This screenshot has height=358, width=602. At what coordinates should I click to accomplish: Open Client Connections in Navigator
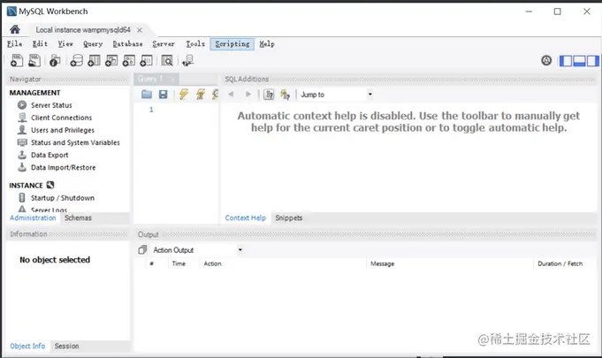pos(61,118)
